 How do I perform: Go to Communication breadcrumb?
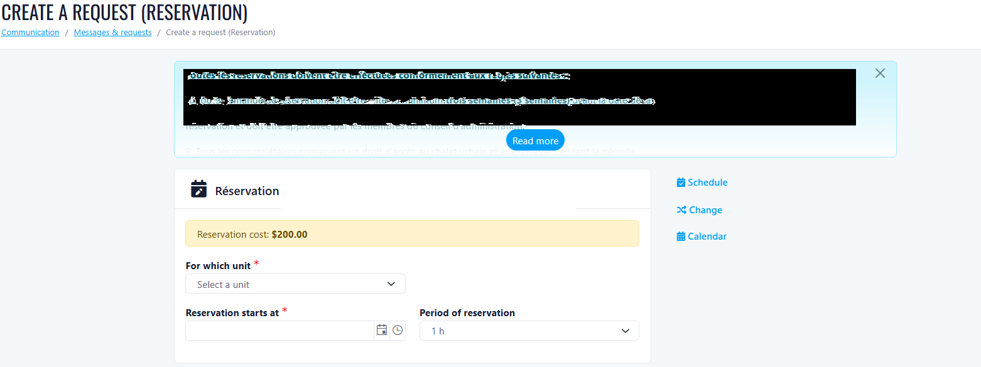(x=30, y=32)
